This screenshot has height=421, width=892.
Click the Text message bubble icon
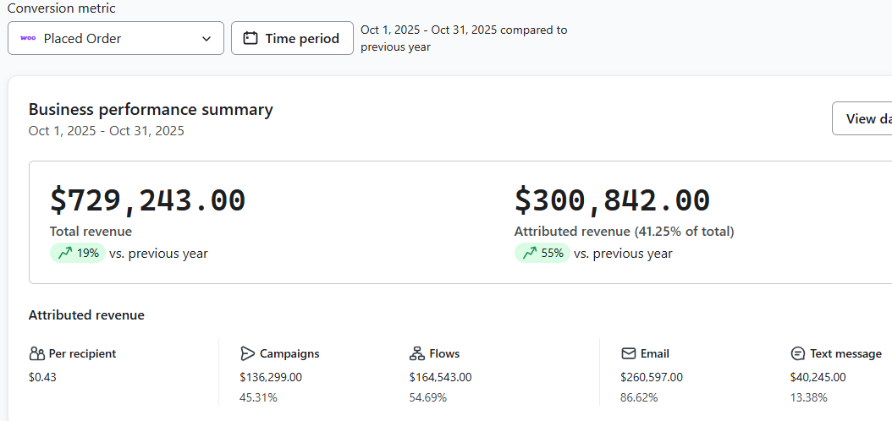[x=797, y=353]
